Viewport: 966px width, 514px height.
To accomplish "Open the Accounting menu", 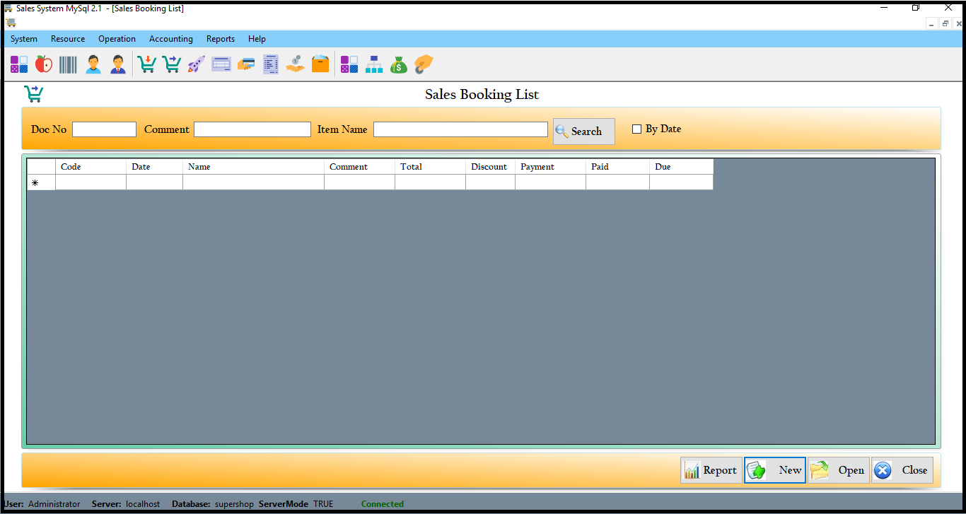I will [170, 39].
